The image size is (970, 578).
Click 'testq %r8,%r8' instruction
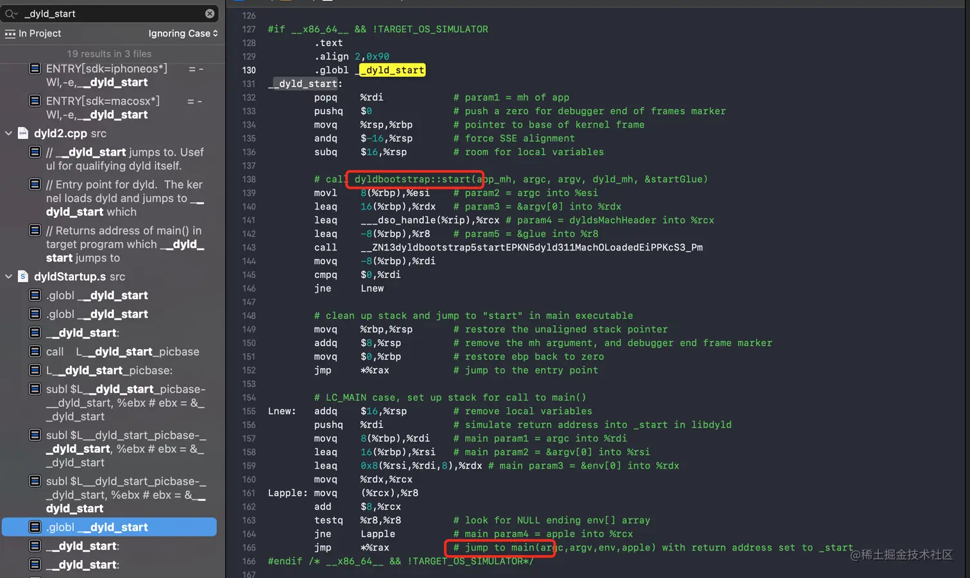pyautogui.click(x=357, y=520)
